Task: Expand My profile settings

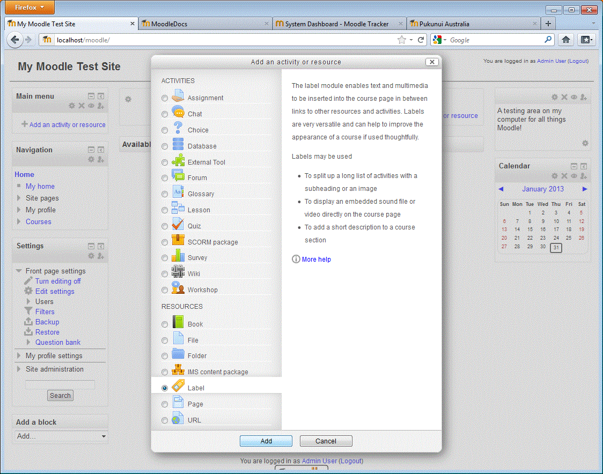Action: [19, 355]
